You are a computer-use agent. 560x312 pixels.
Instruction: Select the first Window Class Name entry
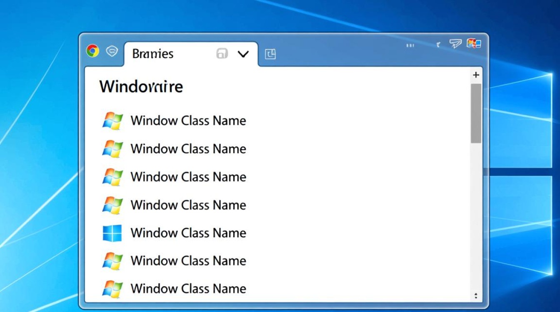point(188,121)
